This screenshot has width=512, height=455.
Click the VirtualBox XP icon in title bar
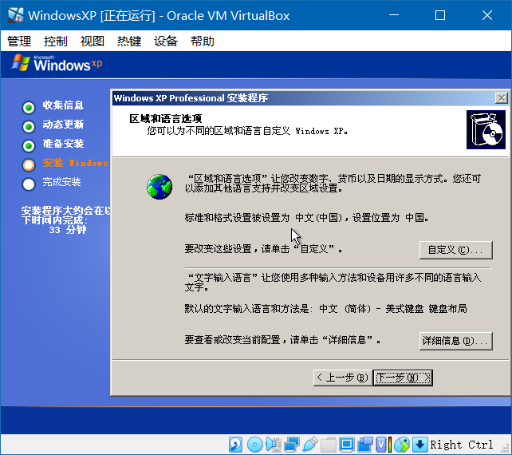click(x=16, y=15)
